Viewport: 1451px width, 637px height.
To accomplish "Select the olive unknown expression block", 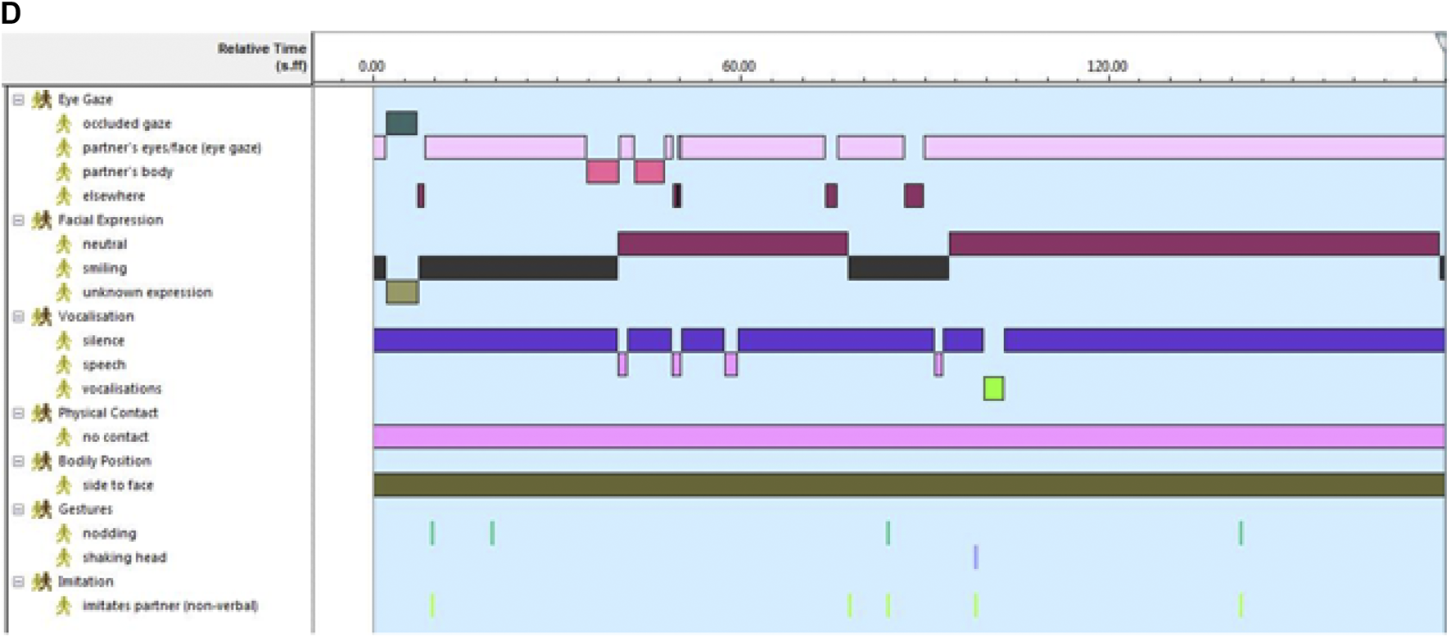I will tap(402, 292).
